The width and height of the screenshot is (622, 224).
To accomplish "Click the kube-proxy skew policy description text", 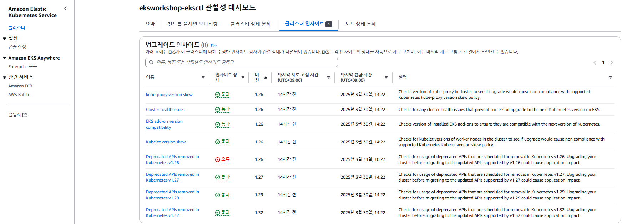I will (x=494, y=95).
